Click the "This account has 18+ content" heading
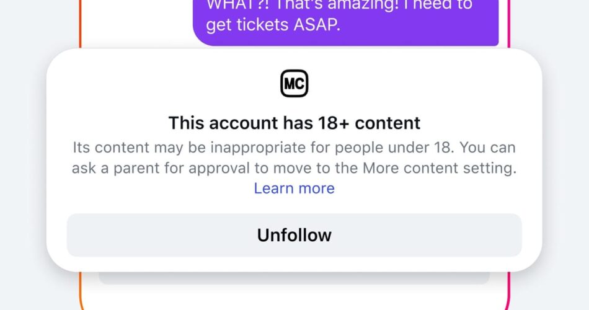Viewport: 589px width, 310px height. coord(294,123)
